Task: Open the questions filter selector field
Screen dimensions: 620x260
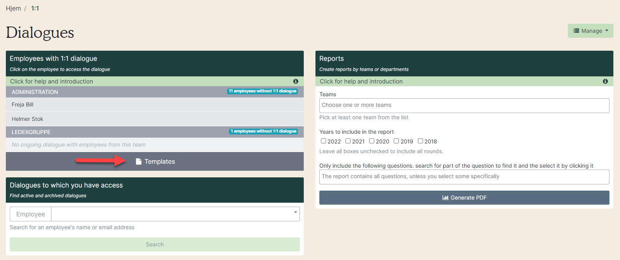Action: click(x=464, y=177)
